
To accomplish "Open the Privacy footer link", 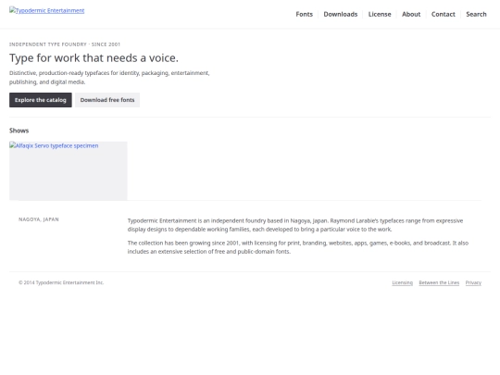I will (473, 282).
